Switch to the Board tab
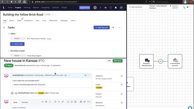This screenshot has height=109, width=194. (x=12, y=21)
